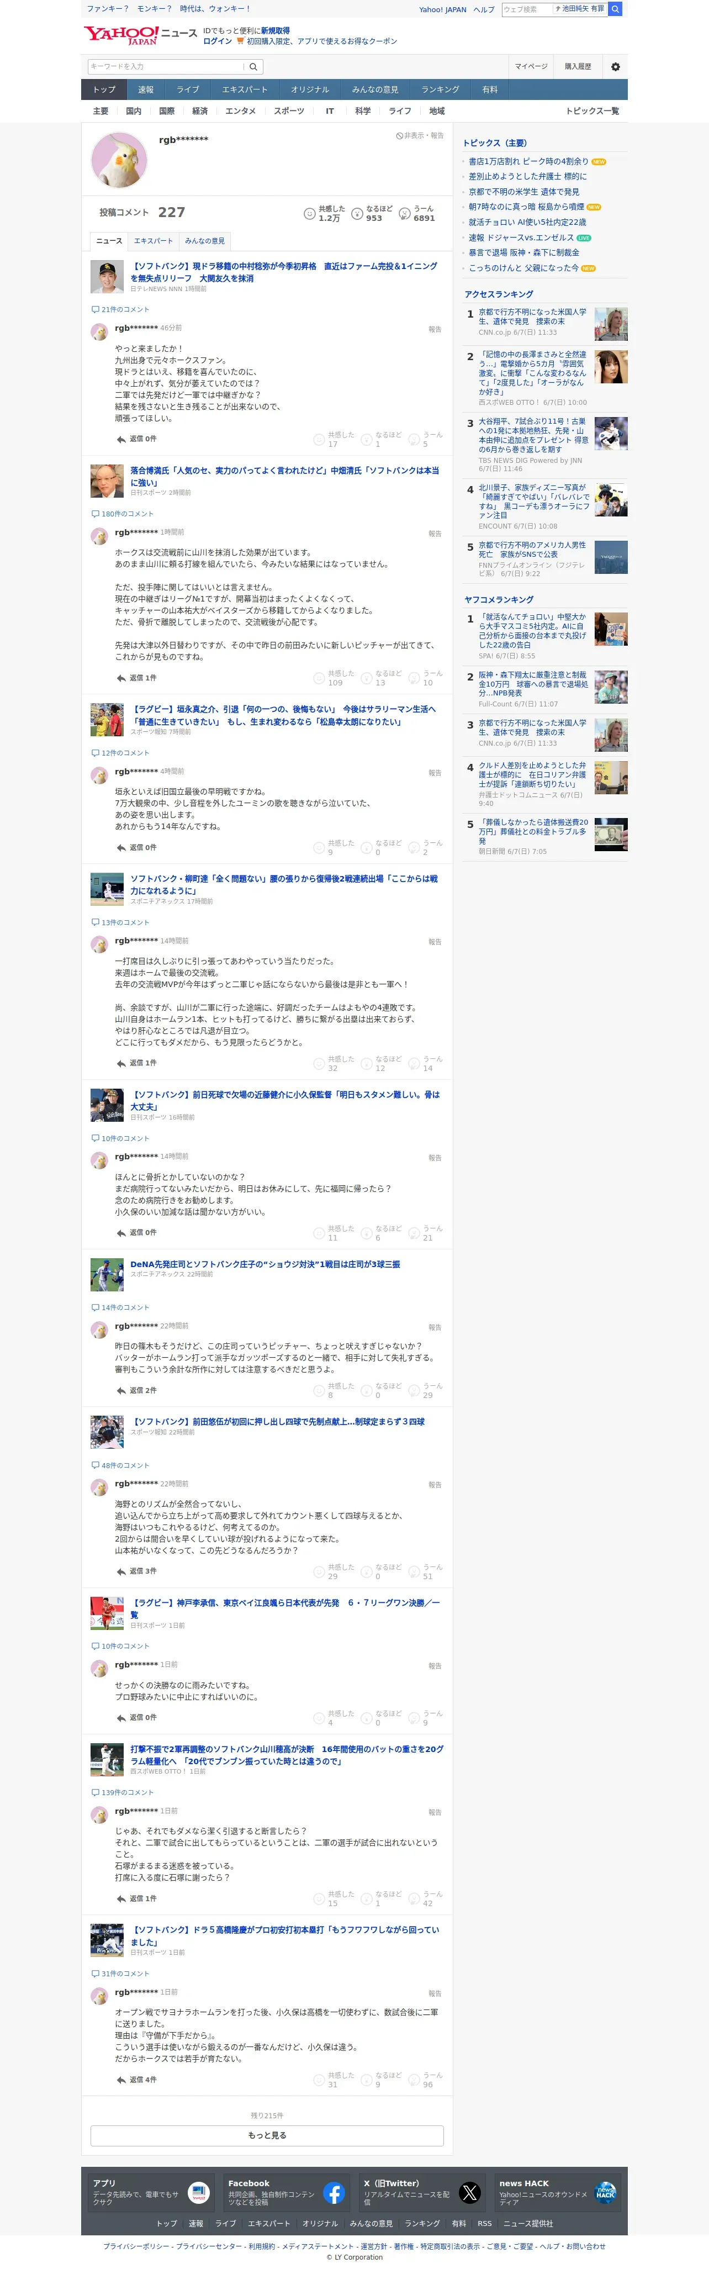Click the なるほど icon showing 13
Image resolution: width=709 pixels, height=2274 pixels.
point(367,678)
